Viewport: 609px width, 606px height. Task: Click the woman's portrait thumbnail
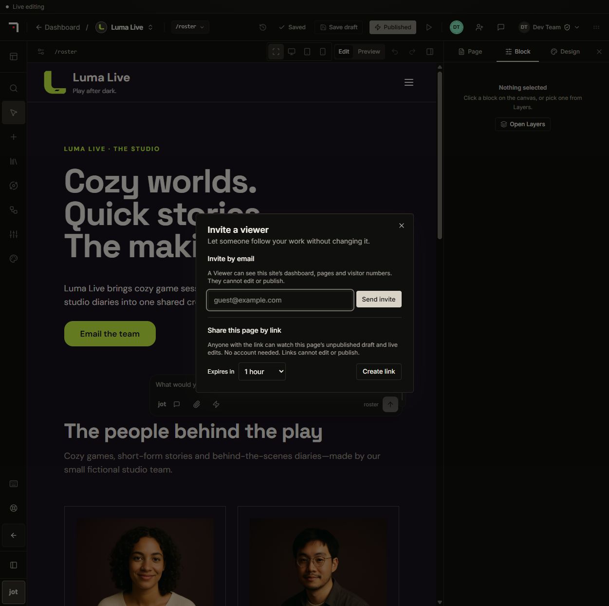tap(145, 562)
